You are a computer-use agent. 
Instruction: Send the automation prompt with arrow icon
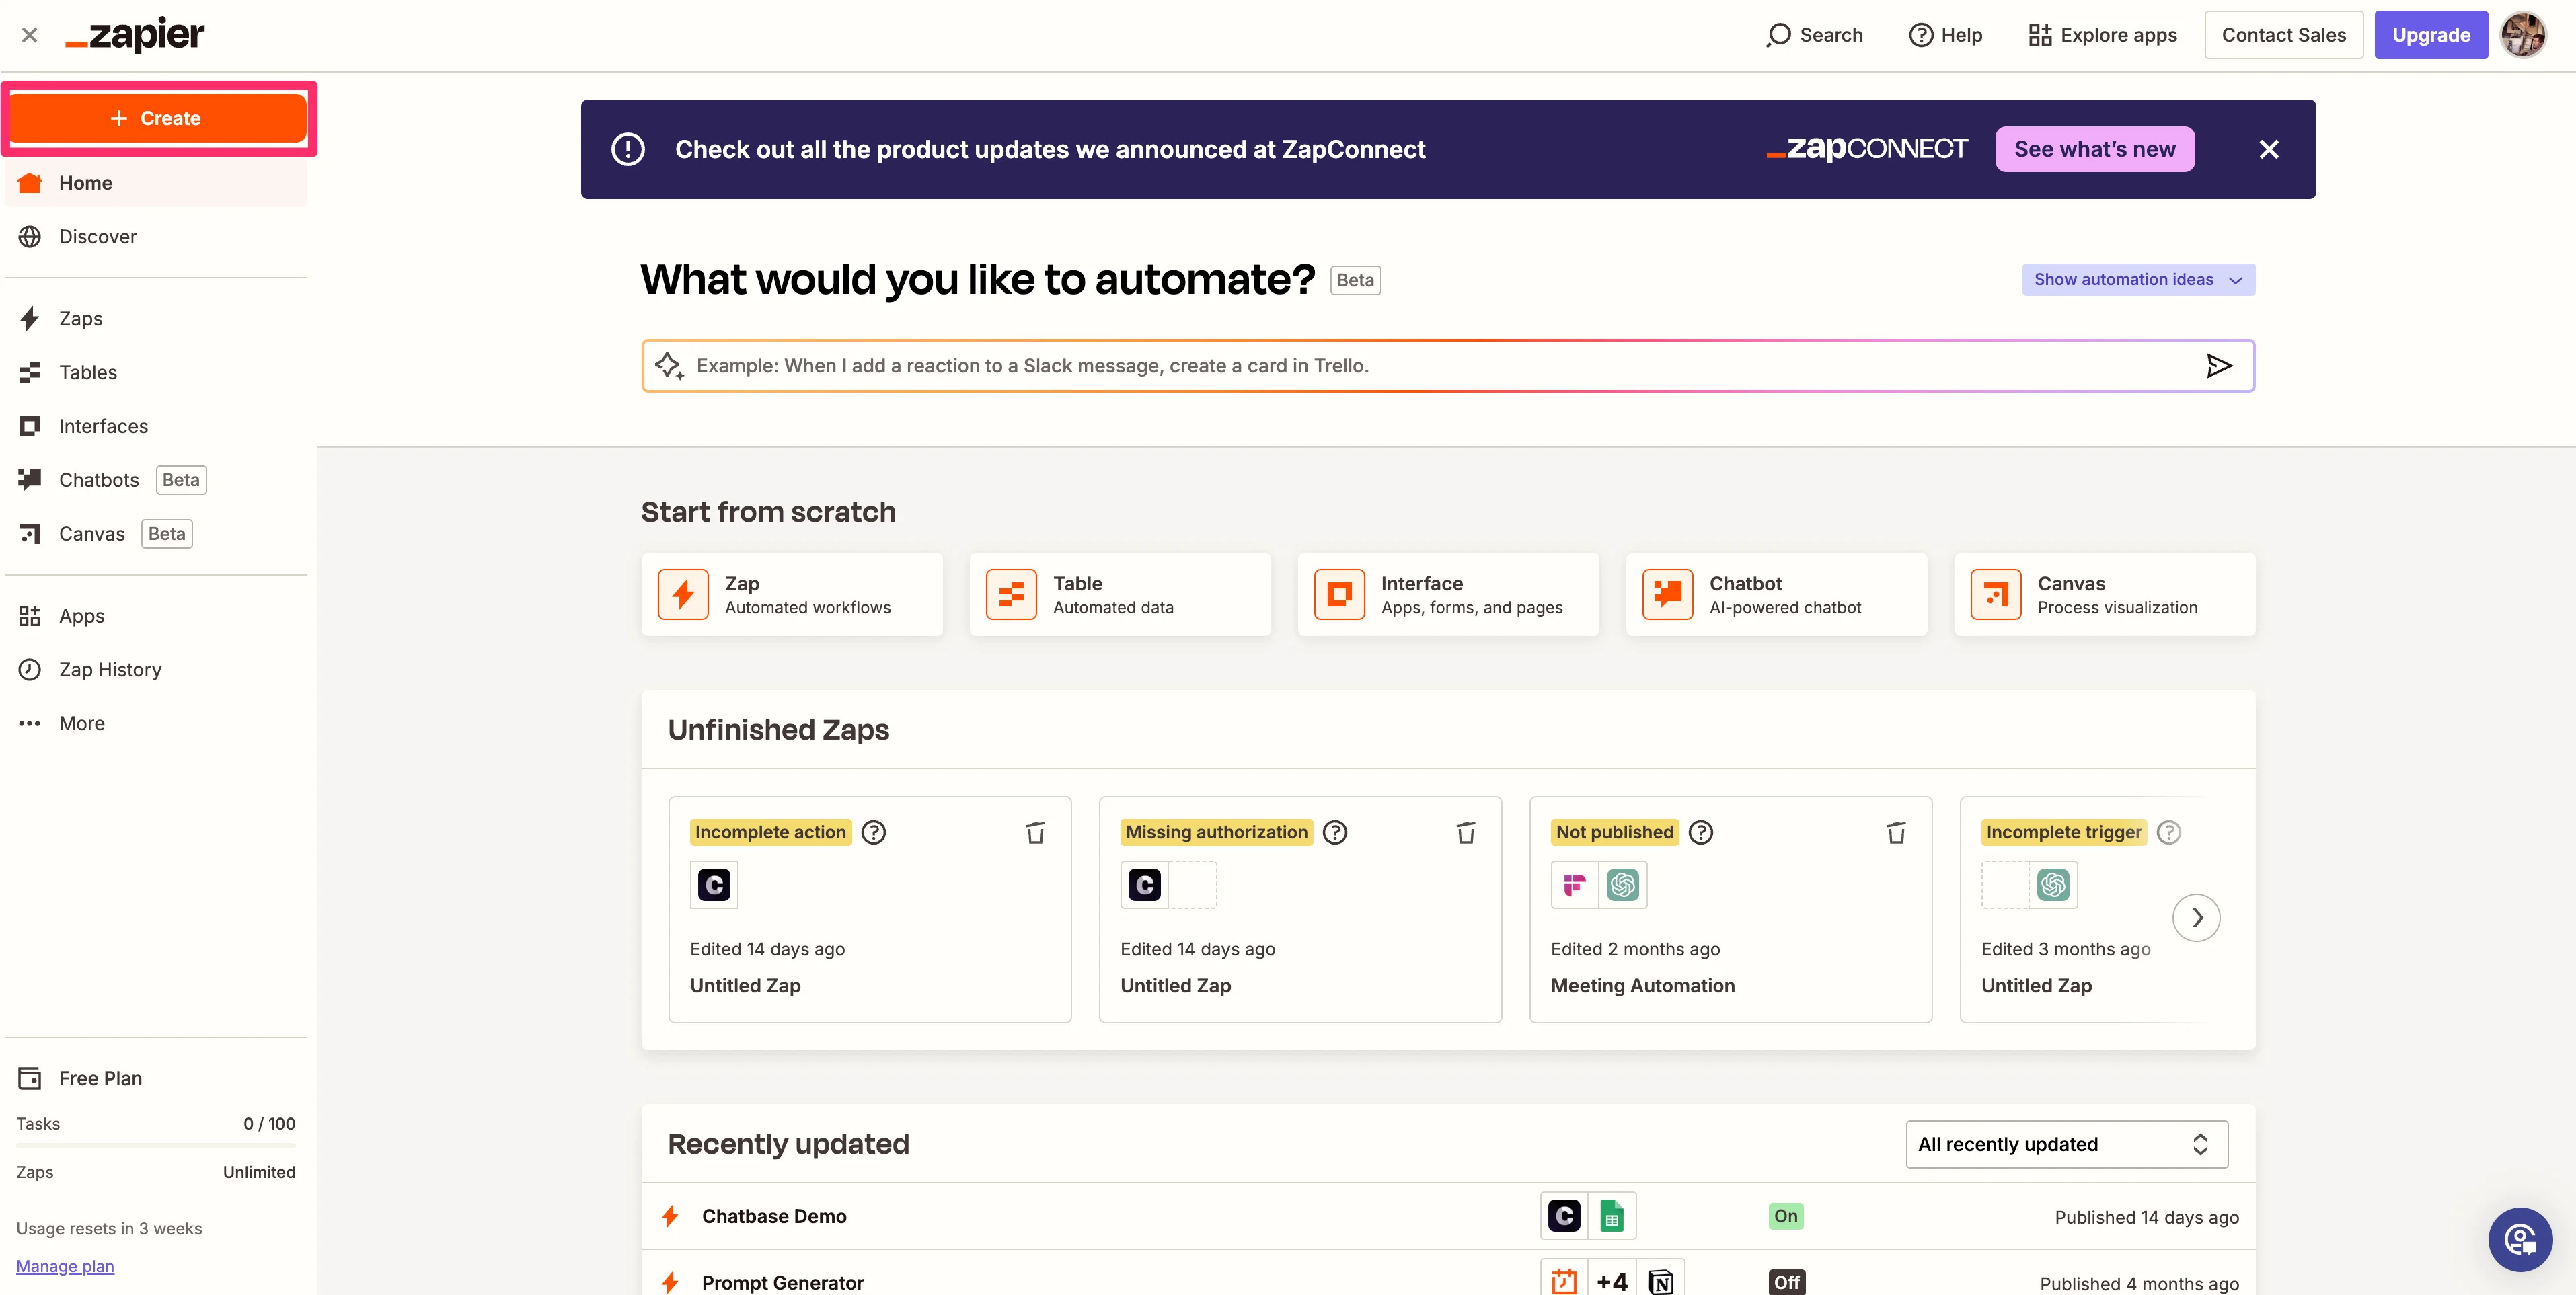[2219, 366]
